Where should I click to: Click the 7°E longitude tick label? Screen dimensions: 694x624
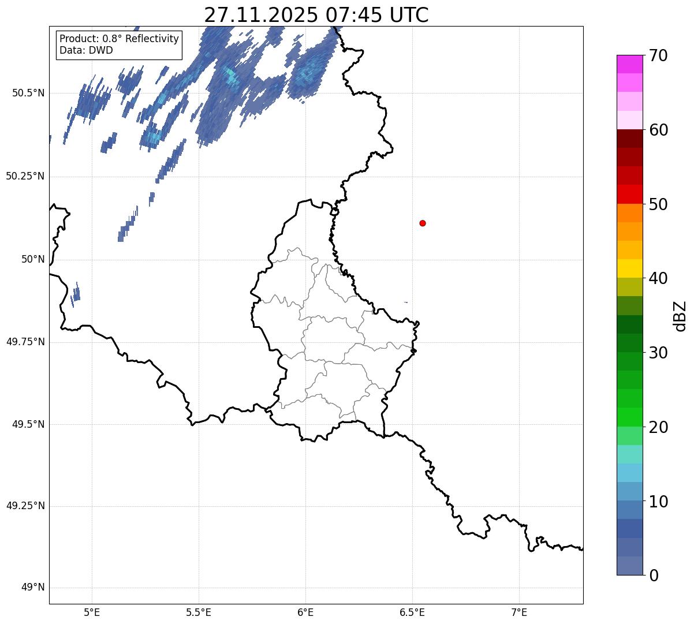point(519,612)
